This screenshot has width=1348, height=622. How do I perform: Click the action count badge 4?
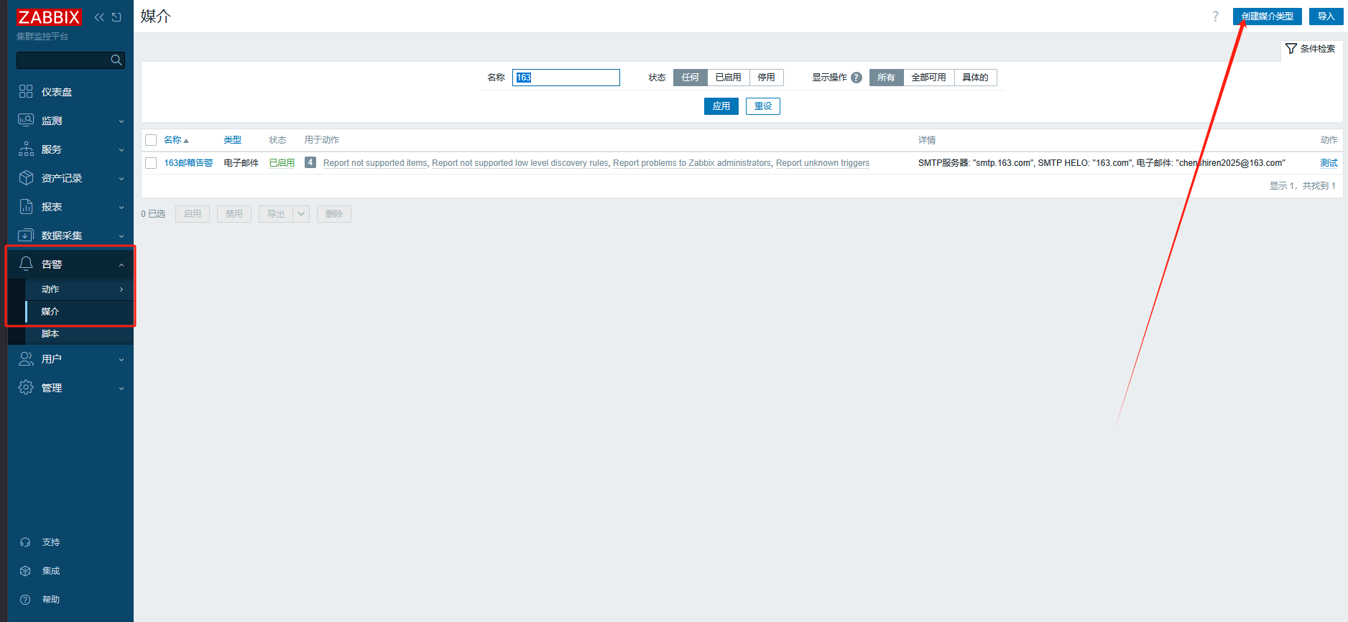pos(310,162)
